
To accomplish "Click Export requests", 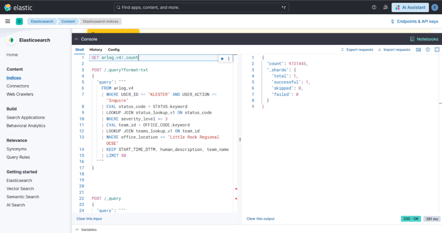I will 357,50.
